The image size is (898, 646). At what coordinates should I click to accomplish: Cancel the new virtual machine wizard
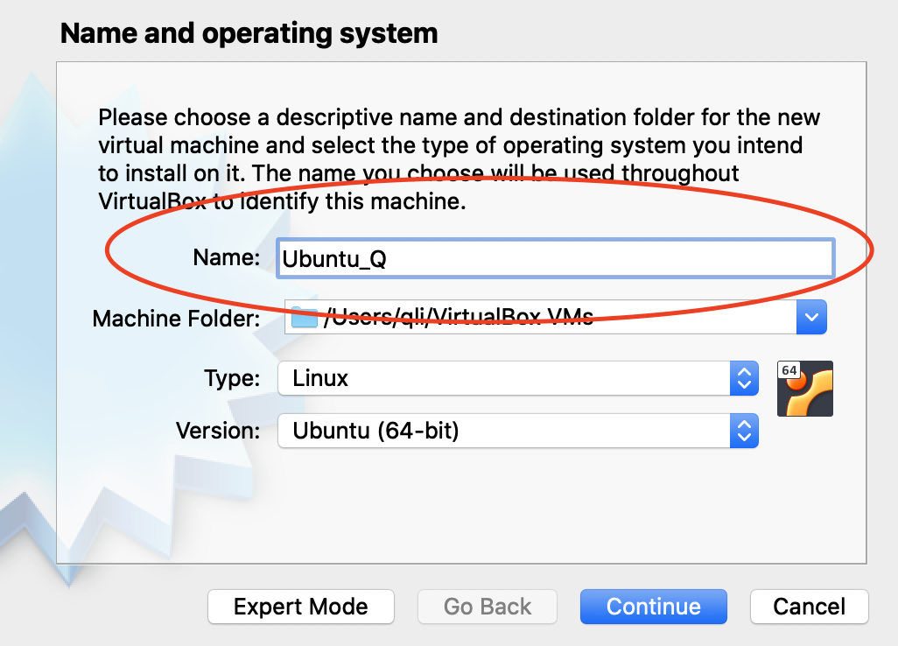click(x=809, y=607)
